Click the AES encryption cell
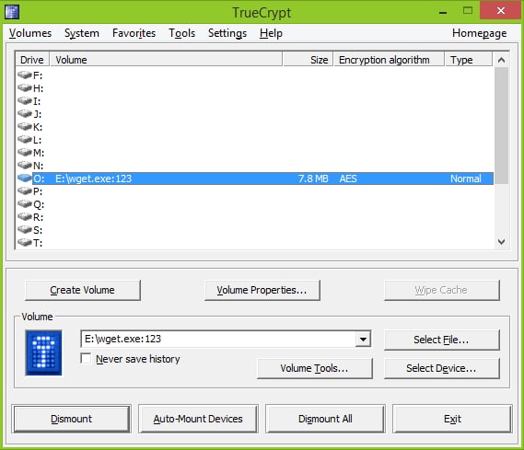The image size is (524, 450). (348, 179)
